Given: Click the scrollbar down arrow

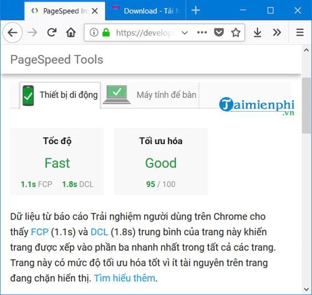Looking at the screenshot, I should click(x=306, y=289).
